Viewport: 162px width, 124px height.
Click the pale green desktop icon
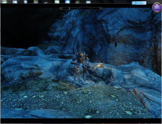57,2
